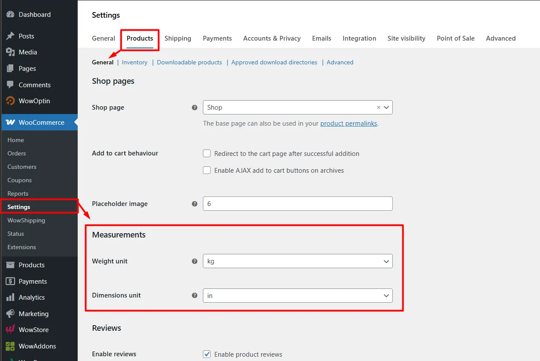
Task: Open the WowAddons sidebar item
Action: [x=37, y=346]
